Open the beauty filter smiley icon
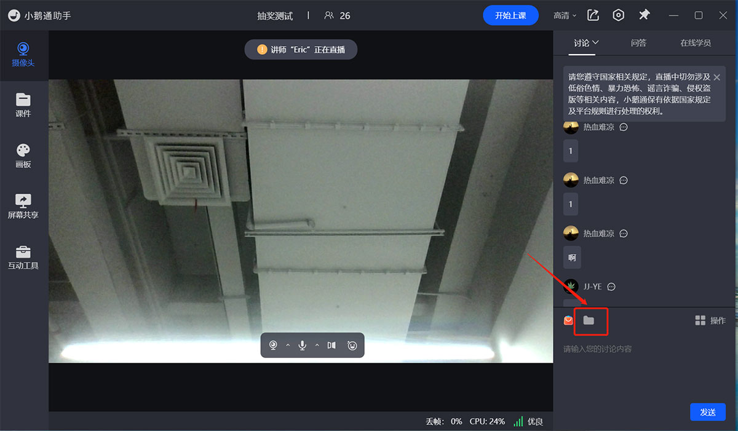The width and height of the screenshot is (738, 431). coord(352,346)
